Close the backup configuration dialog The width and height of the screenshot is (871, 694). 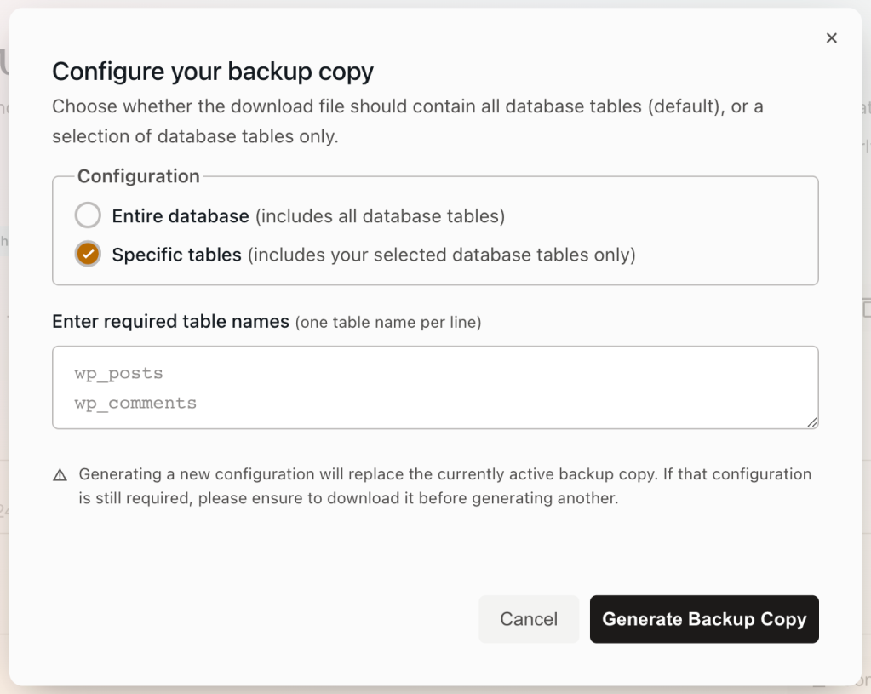(831, 37)
